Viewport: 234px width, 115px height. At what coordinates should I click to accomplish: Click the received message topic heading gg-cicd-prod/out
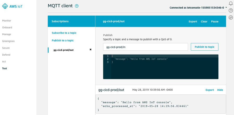tap(111, 90)
